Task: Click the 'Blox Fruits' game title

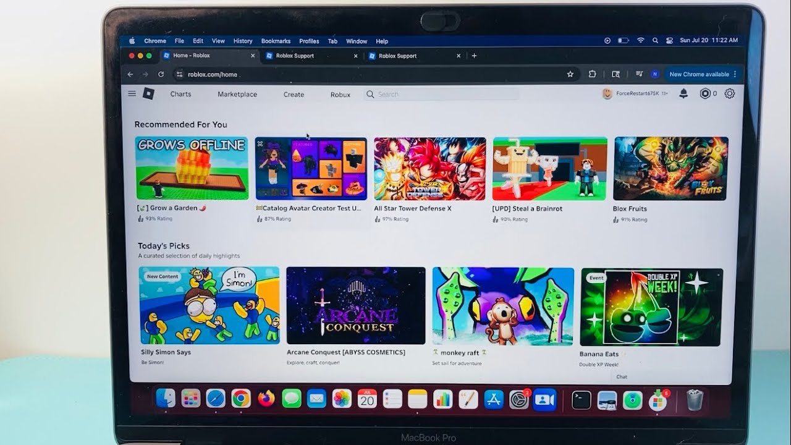Action: point(630,209)
